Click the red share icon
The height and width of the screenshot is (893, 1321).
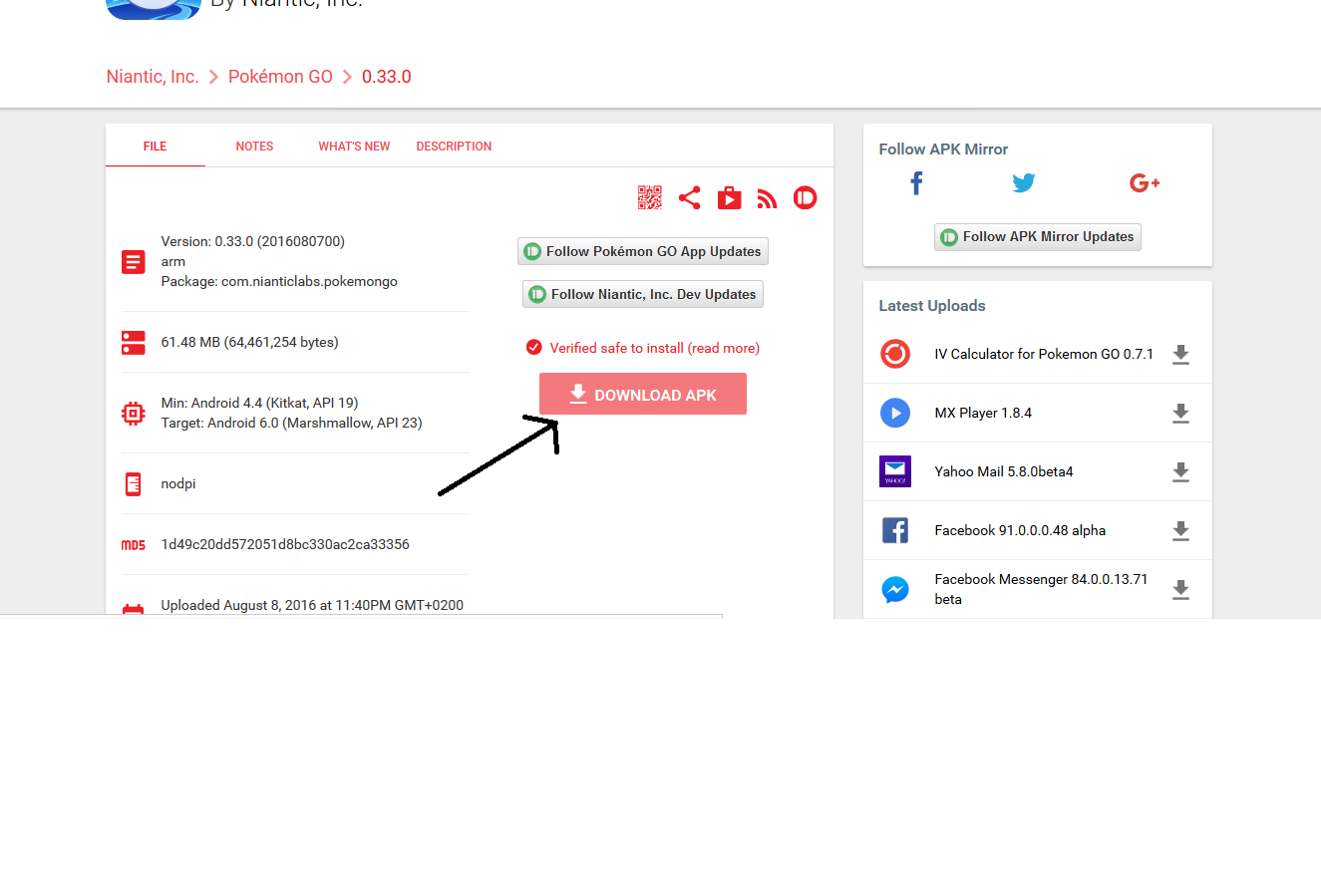(689, 197)
